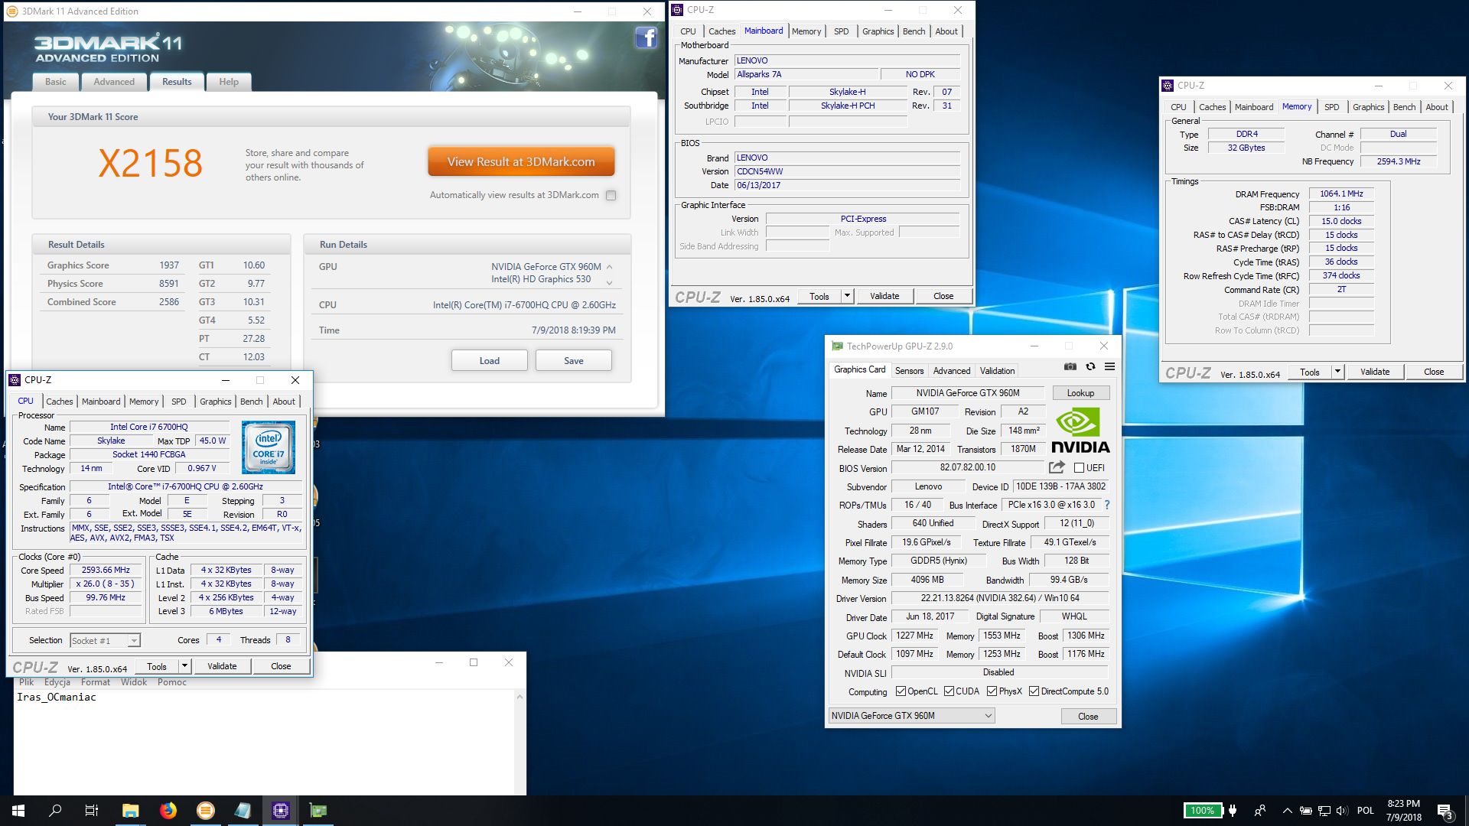Toggle CUDA checkbox
Viewport: 1469px width, 826px height.
(949, 691)
